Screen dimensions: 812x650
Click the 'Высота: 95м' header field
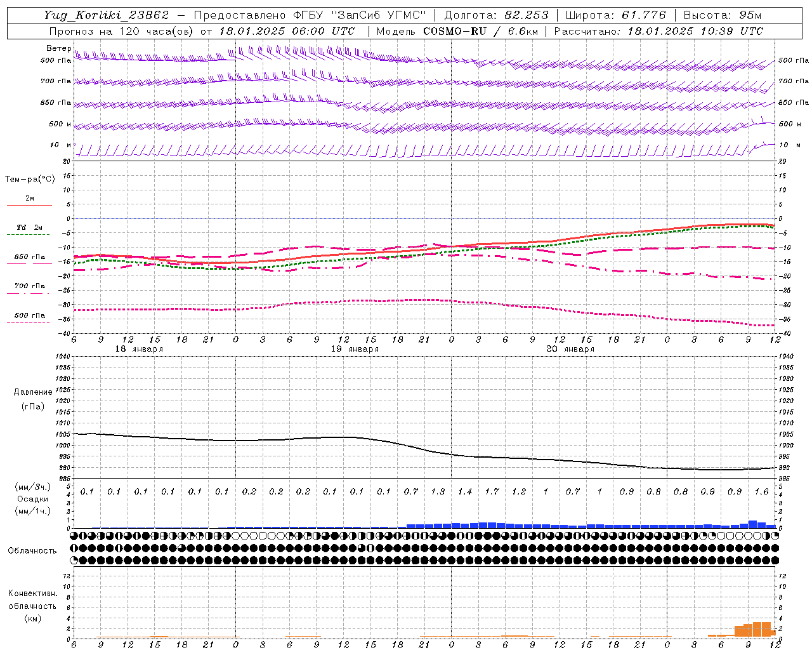723,15
